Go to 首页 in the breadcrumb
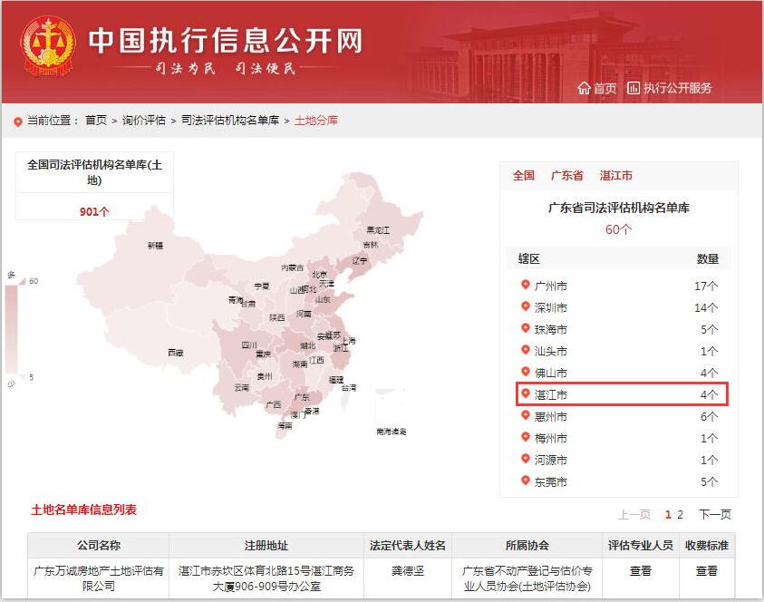This screenshot has width=764, height=602. tap(96, 121)
